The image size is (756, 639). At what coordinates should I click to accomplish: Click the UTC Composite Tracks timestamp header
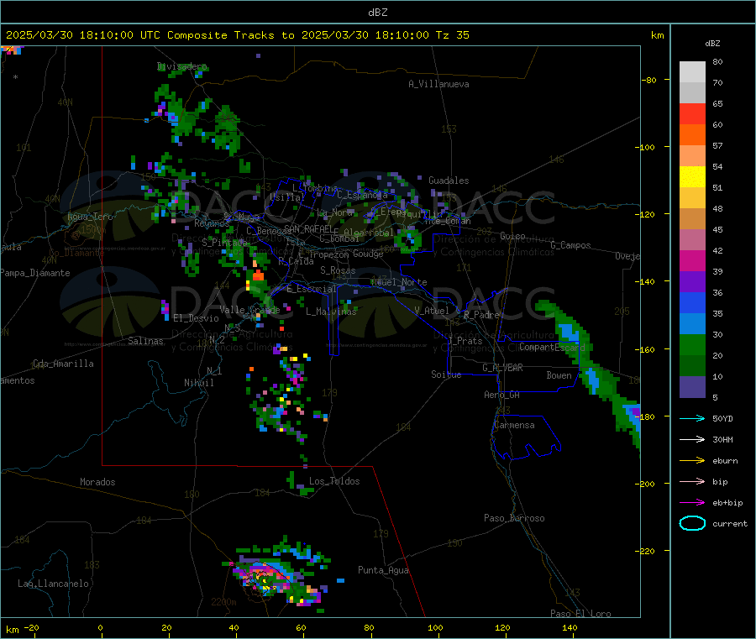(237, 35)
